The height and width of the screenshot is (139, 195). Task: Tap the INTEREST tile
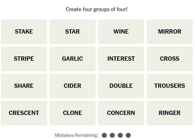[x=121, y=59]
